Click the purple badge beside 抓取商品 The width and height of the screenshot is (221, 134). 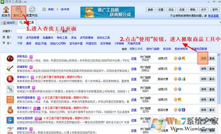pos(31,57)
